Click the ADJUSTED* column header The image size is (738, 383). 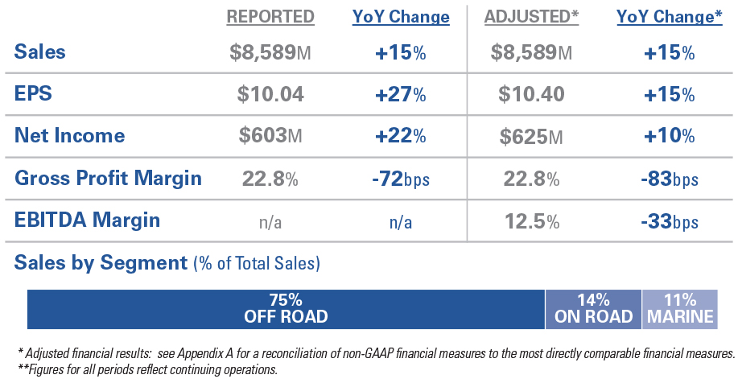coord(531,16)
